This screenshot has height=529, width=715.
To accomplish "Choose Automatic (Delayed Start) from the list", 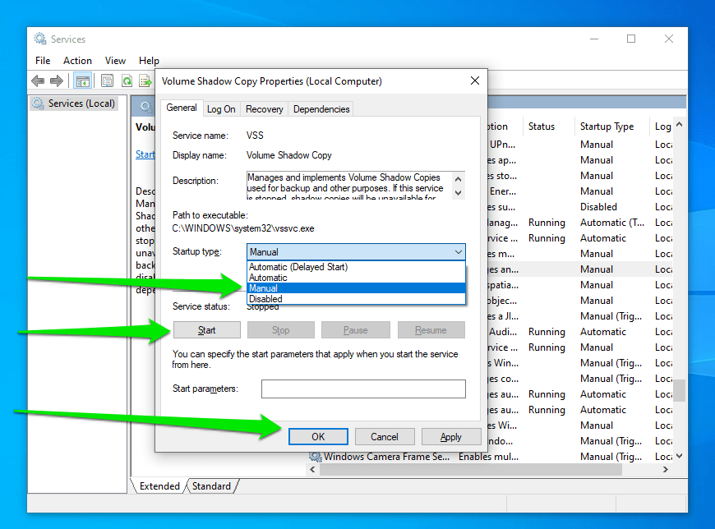I will pyautogui.click(x=298, y=267).
